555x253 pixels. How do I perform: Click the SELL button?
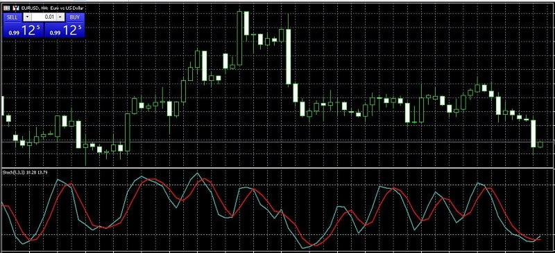pos(12,17)
